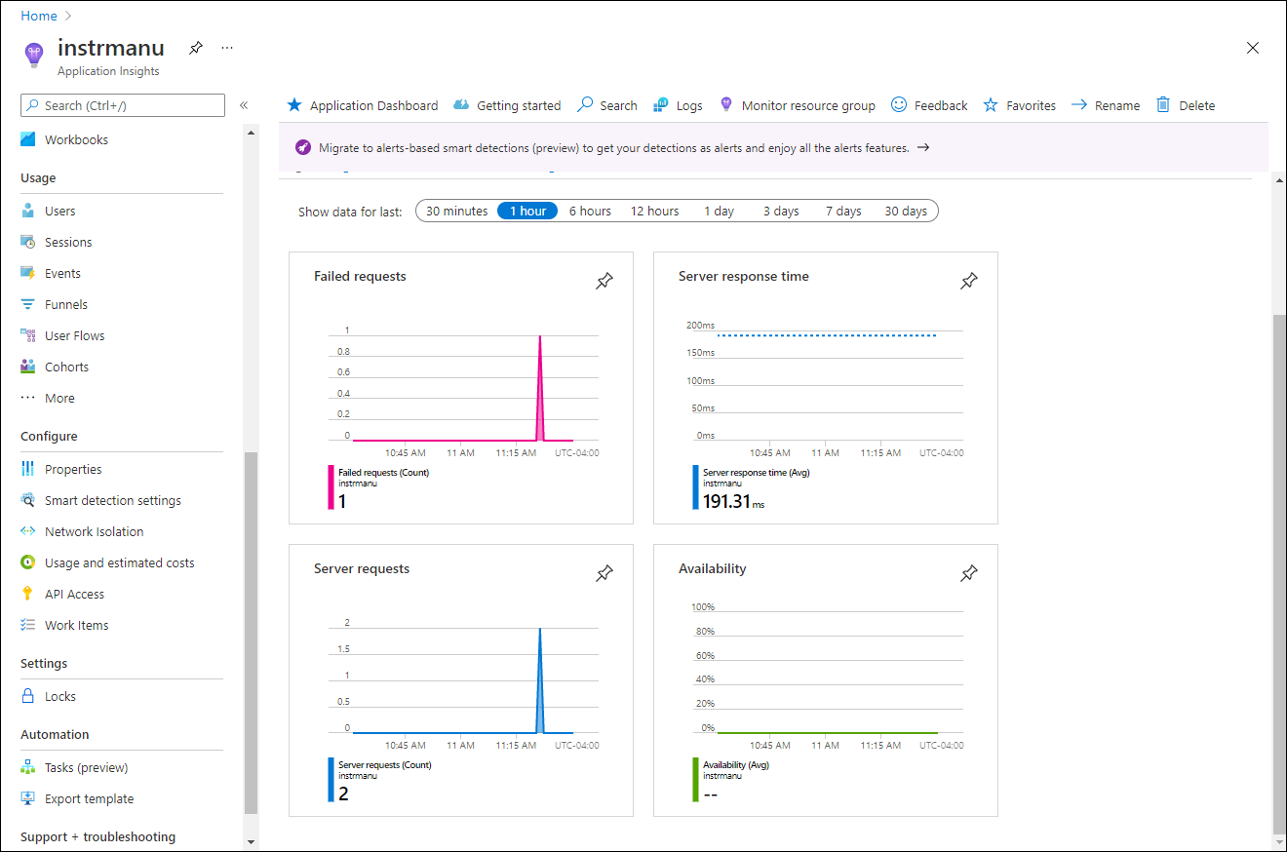Switch data range to 30 minutes
The image size is (1287, 852).
458,210
